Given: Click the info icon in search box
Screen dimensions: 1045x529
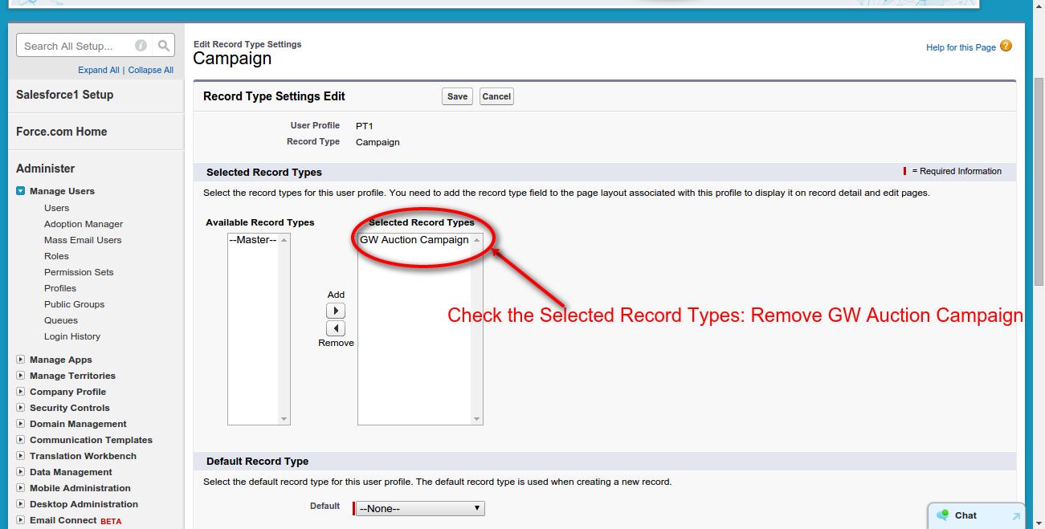Looking at the screenshot, I should tap(141, 46).
